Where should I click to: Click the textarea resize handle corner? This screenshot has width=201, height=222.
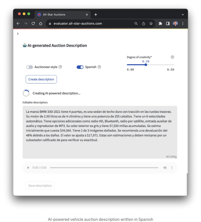(x=176, y=157)
